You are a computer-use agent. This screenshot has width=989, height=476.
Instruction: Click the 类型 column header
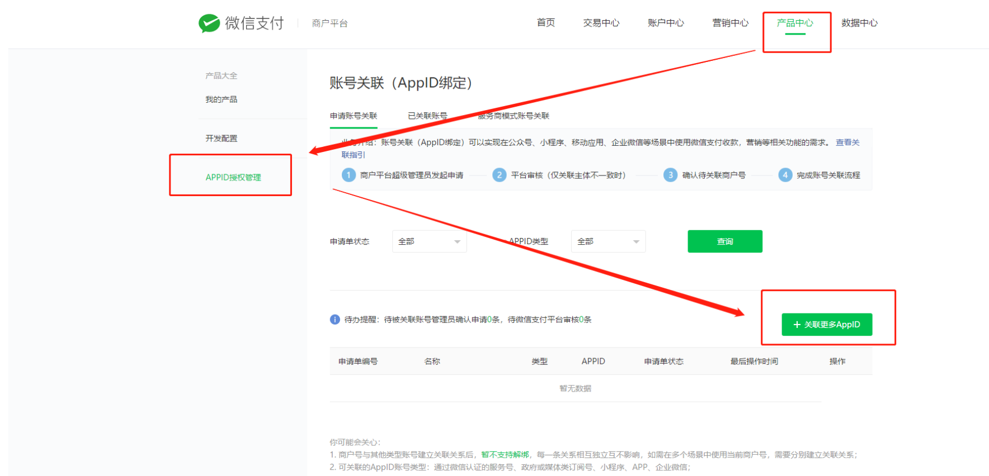tap(539, 361)
